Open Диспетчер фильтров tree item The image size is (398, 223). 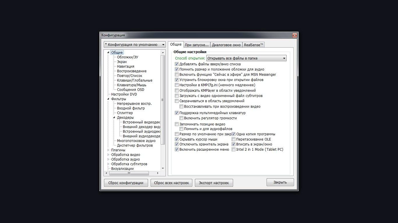click(135, 145)
